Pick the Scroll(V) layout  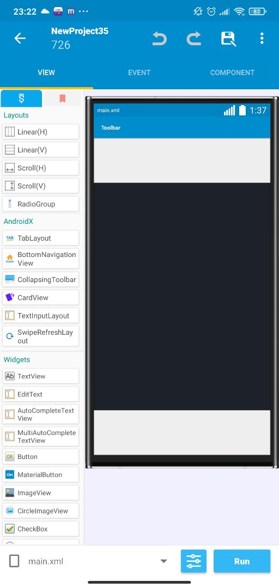point(40,186)
